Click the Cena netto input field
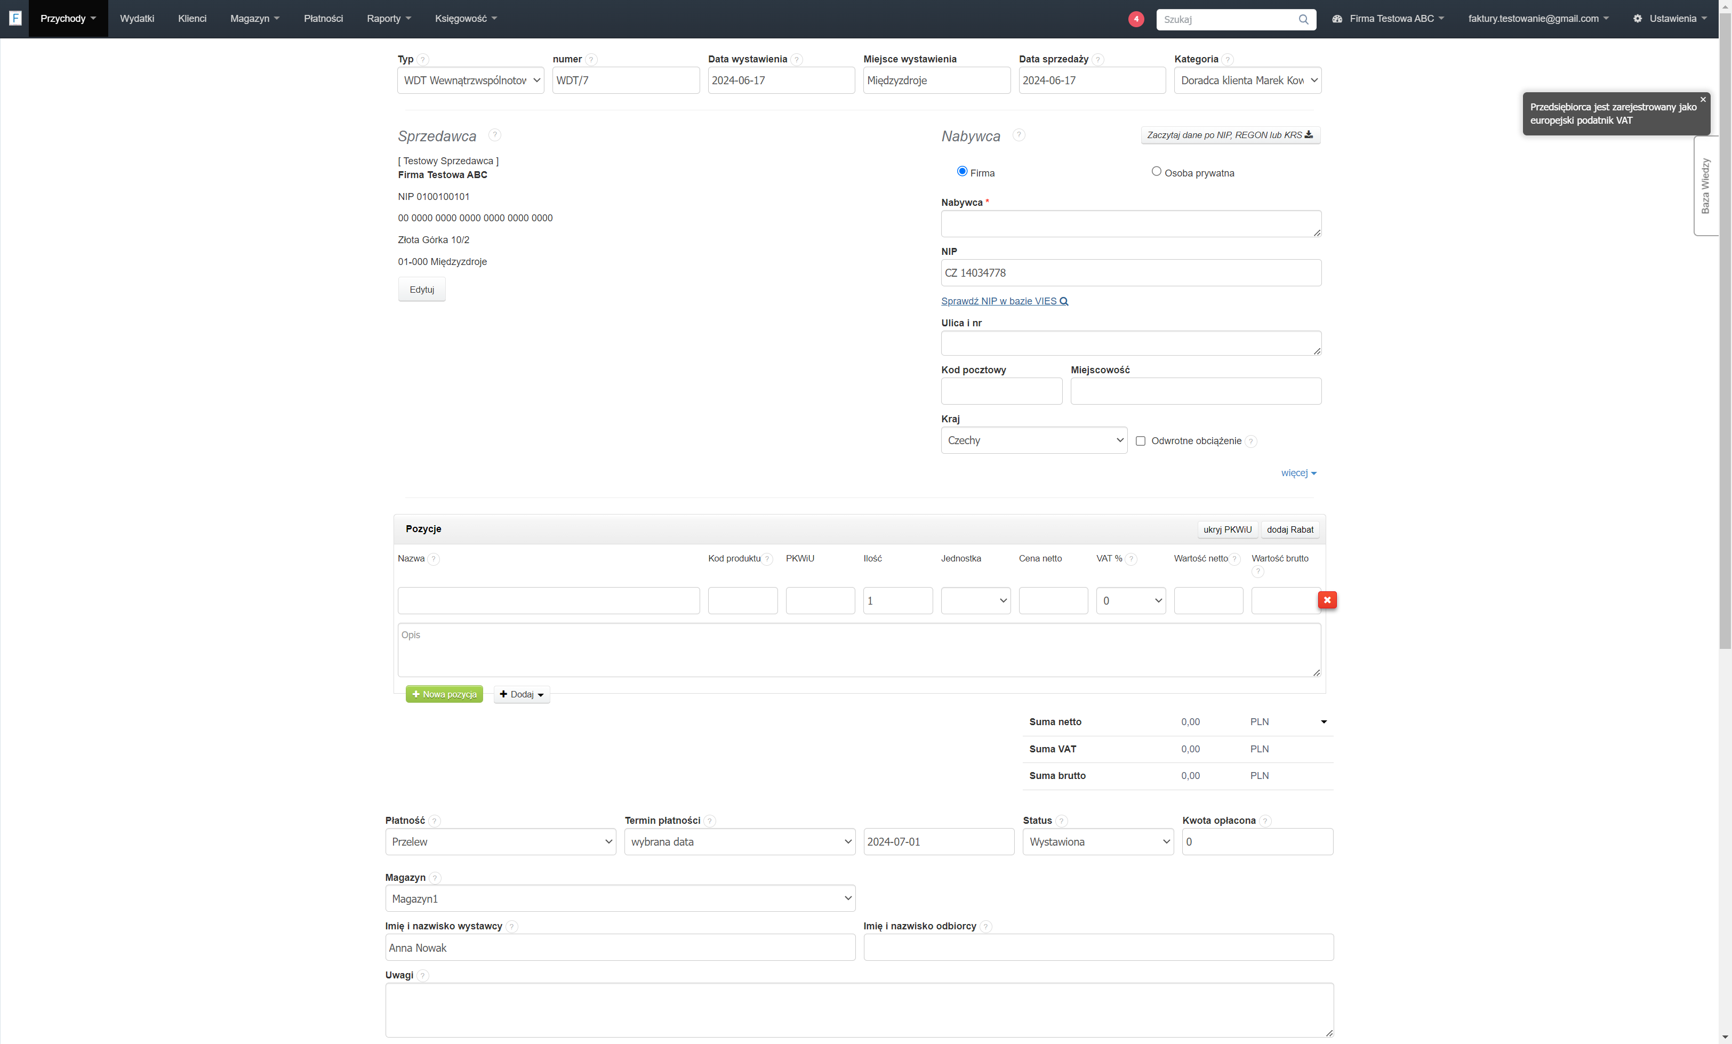1732x1044 pixels. [x=1053, y=600]
